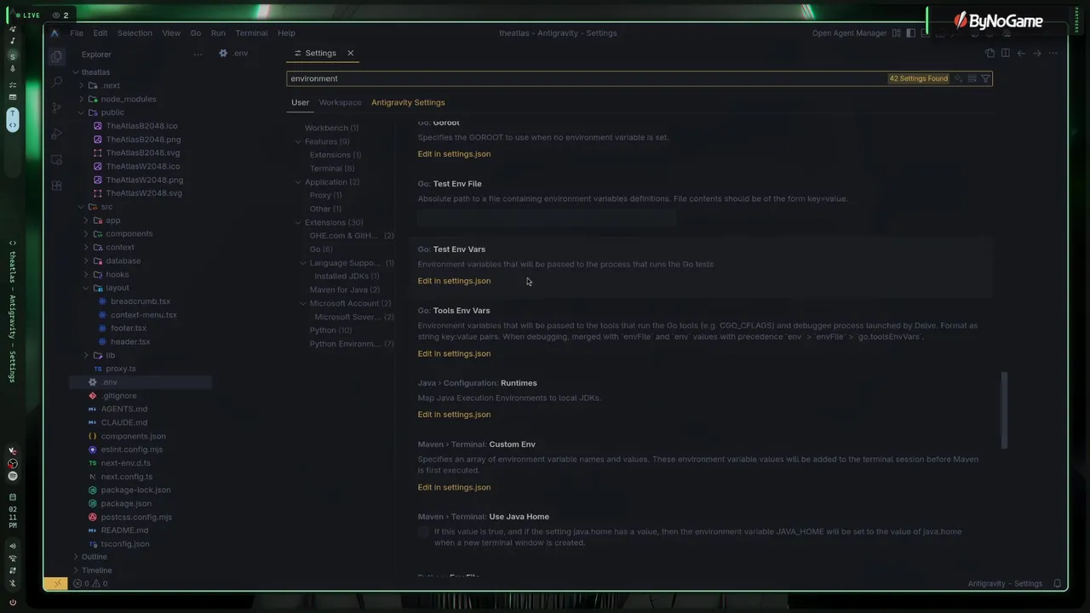Click the clear settings search input icon

pos(972,78)
